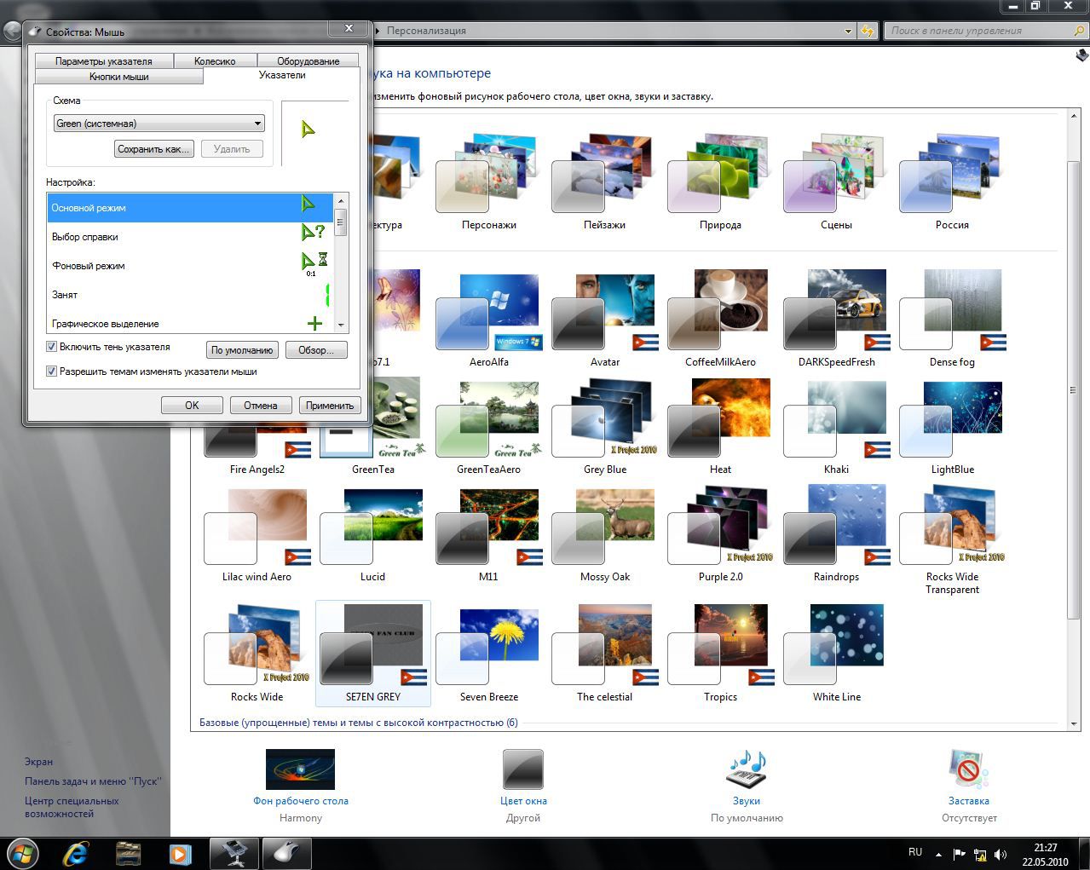Viewport: 1090px width, 870px height.
Task: Click the Windows Start orb
Action: click(23, 853)
